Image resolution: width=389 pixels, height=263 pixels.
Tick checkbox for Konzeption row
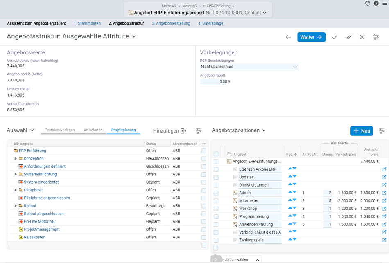click(x=204, y=159)
